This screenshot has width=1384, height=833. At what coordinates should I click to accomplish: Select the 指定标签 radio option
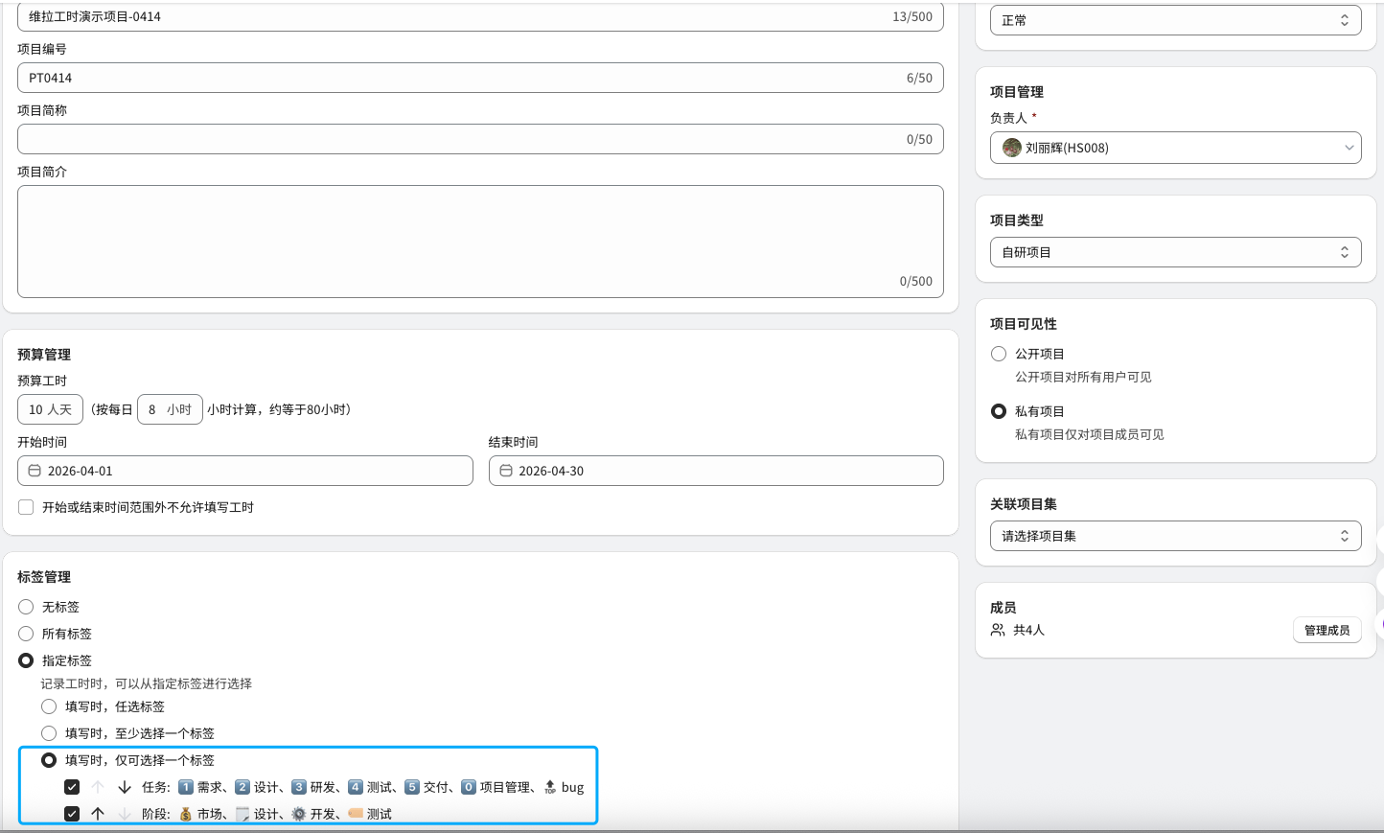[26, 660]
